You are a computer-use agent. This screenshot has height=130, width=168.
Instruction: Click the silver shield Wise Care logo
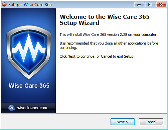[x=29, y=52]
